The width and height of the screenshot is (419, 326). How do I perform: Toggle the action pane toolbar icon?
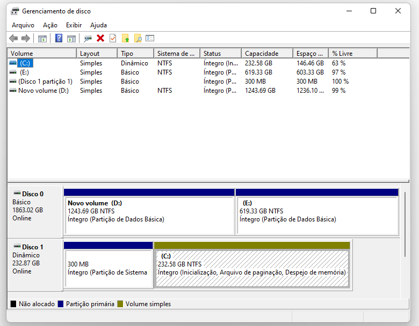71,39
